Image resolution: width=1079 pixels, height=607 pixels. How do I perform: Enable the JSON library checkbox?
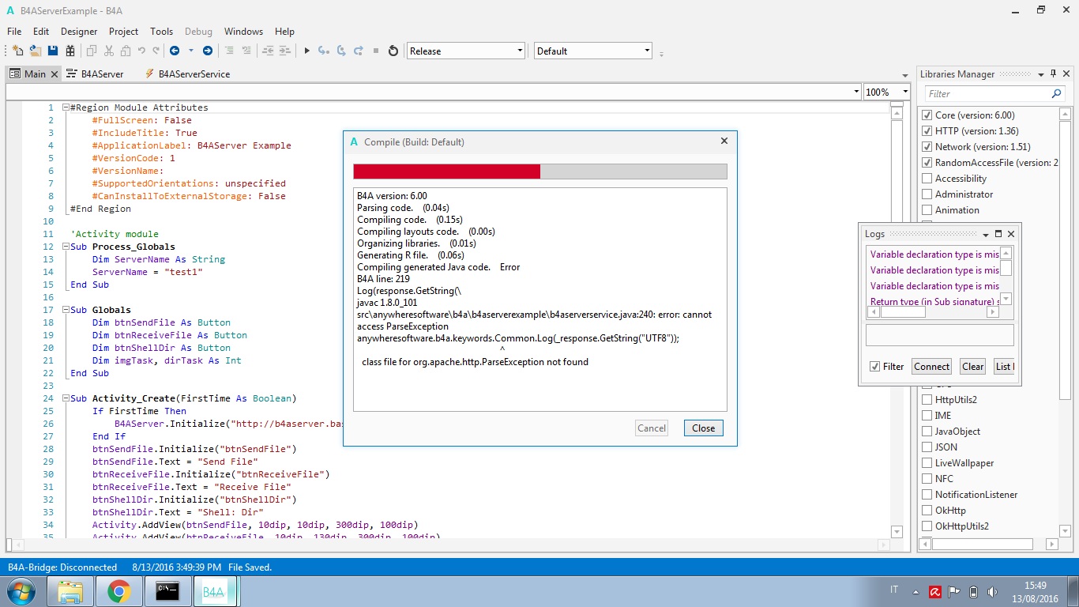927,447
